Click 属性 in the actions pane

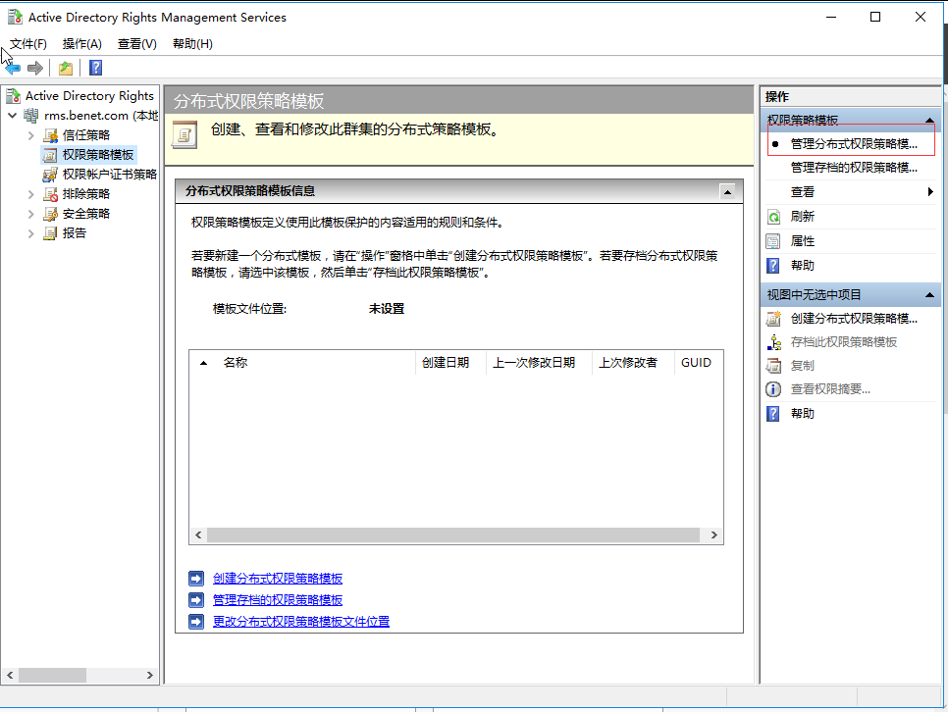click(803, 241)
